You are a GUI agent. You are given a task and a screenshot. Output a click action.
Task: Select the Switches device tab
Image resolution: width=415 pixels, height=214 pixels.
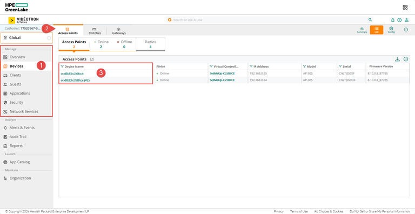[x=95, y=31]
